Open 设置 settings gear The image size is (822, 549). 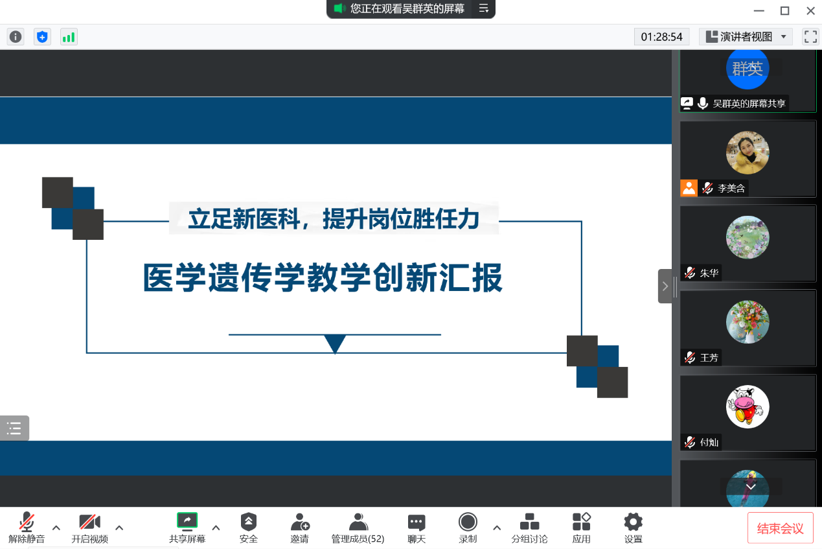click(633, 528)
